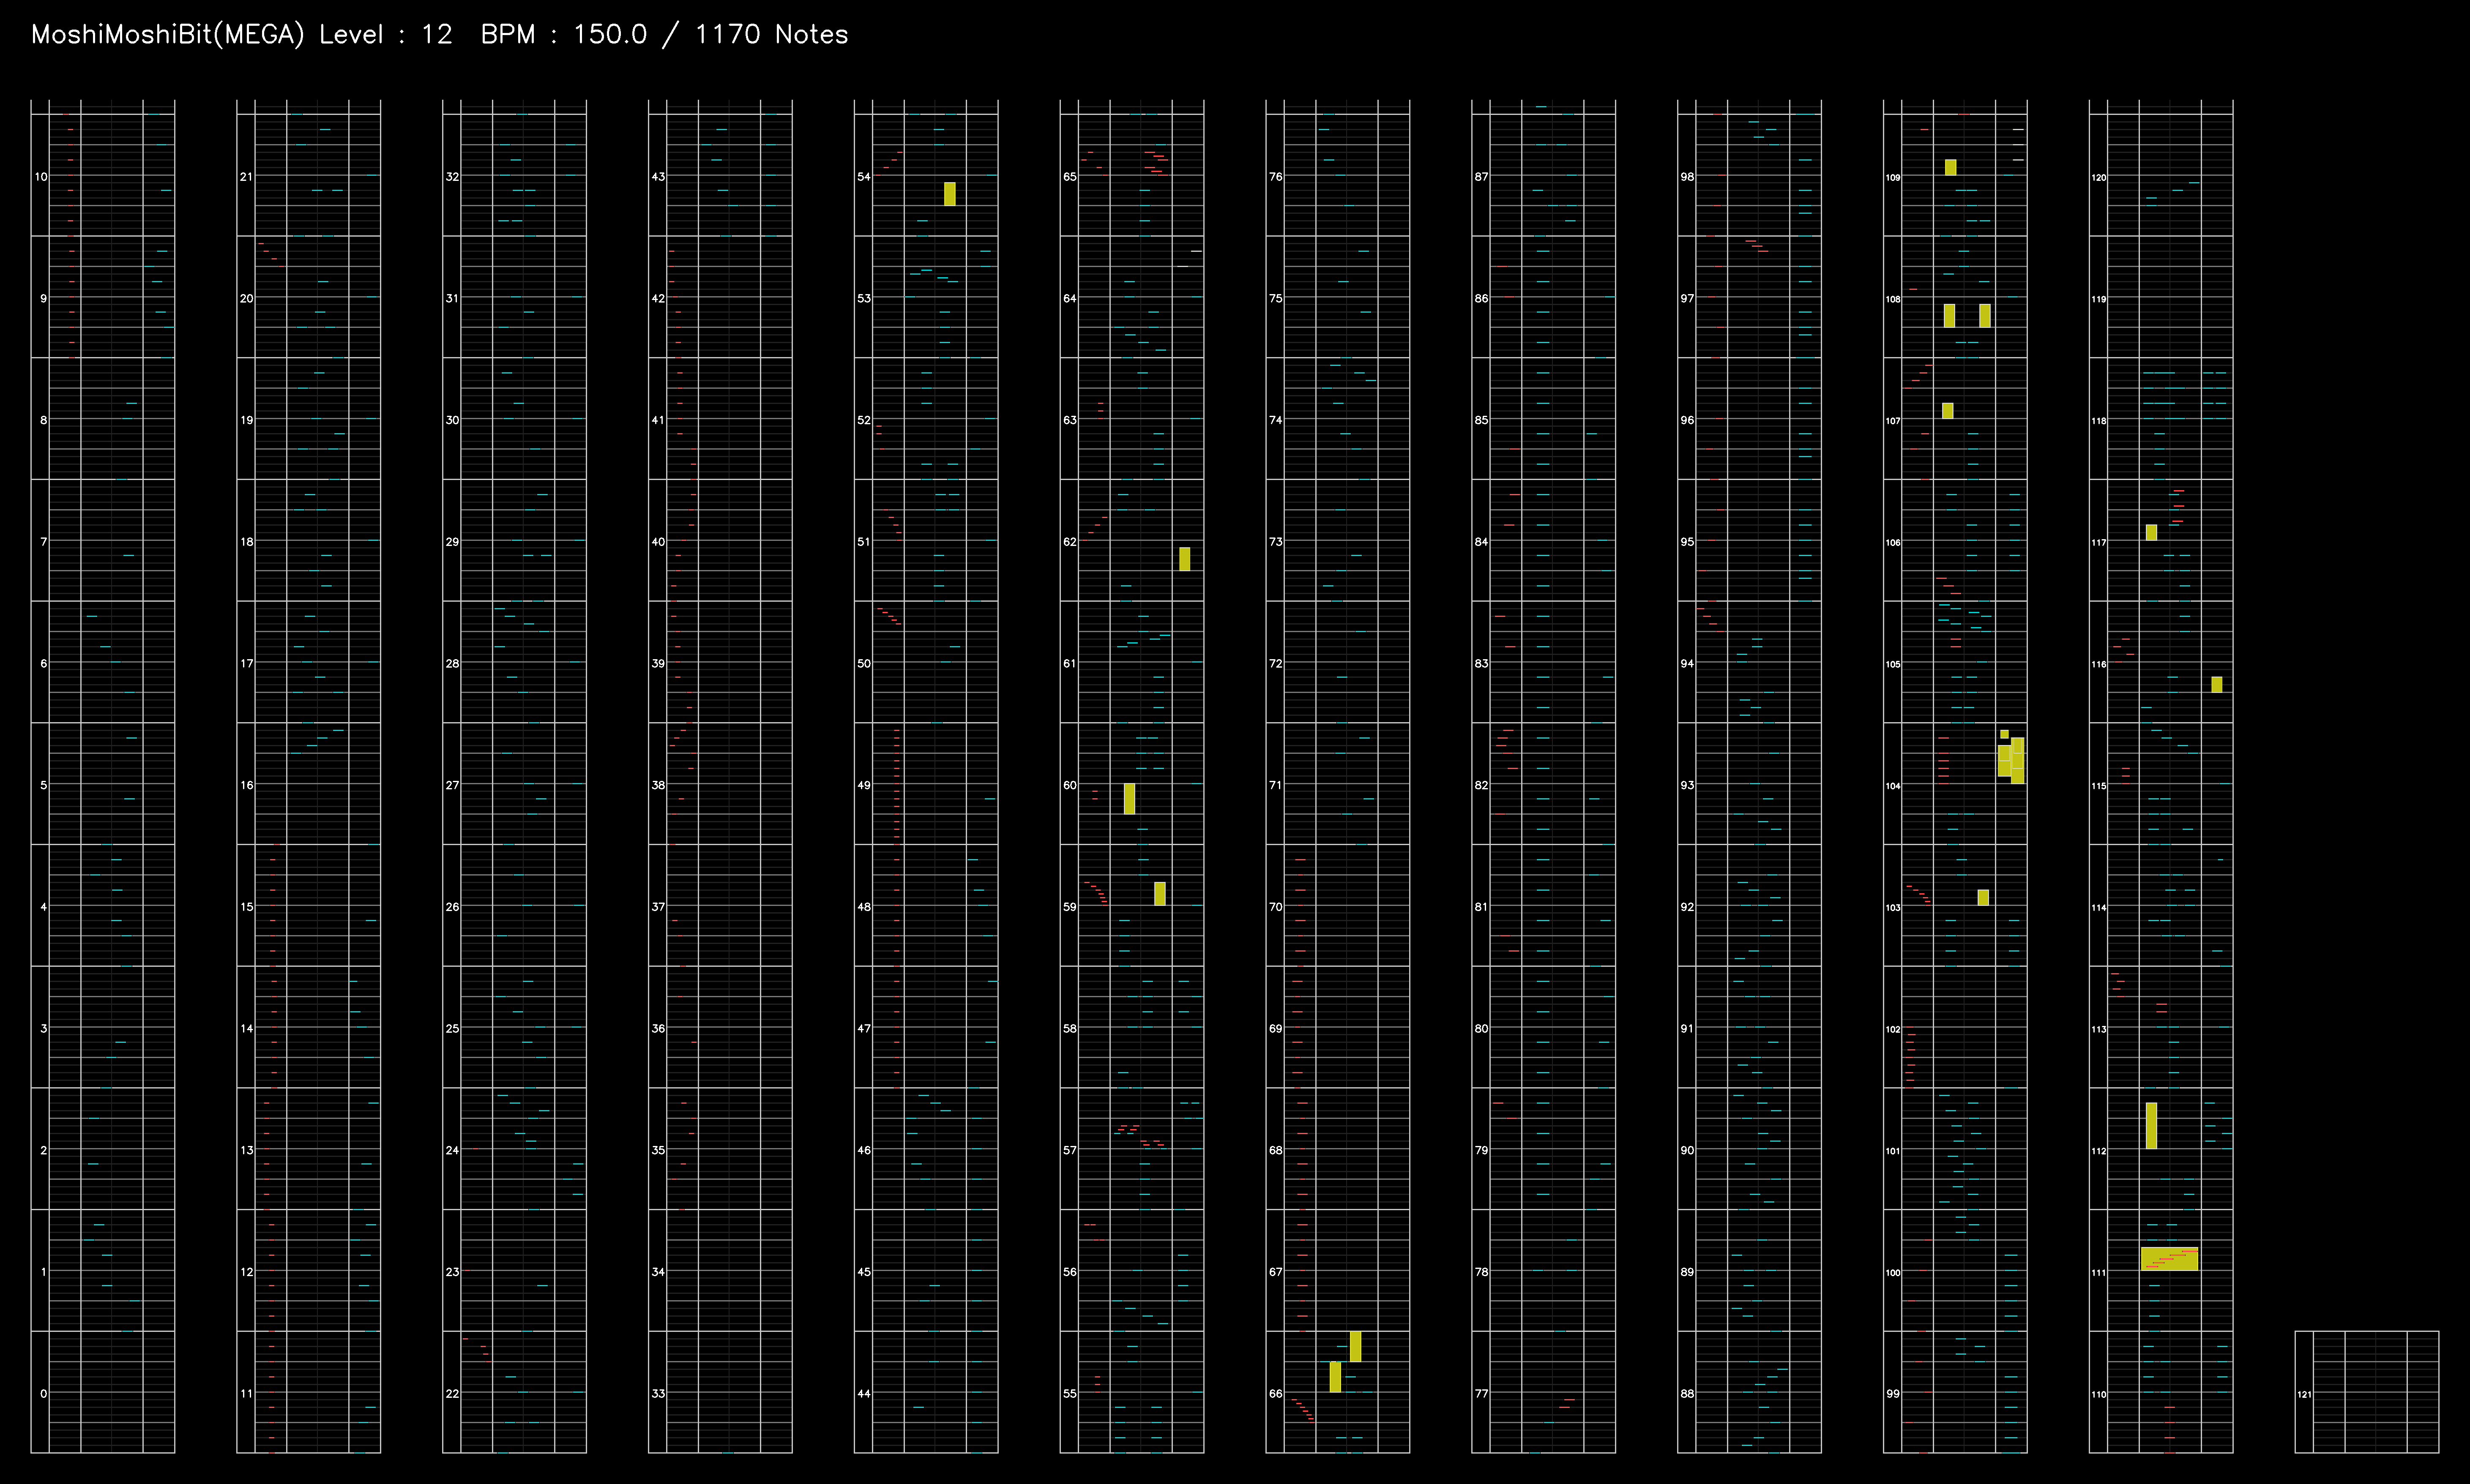Image resolution: width=2470 pixels, height=1484 pixels.
Task: Select measure number 43 label
Action: (658, 177)
